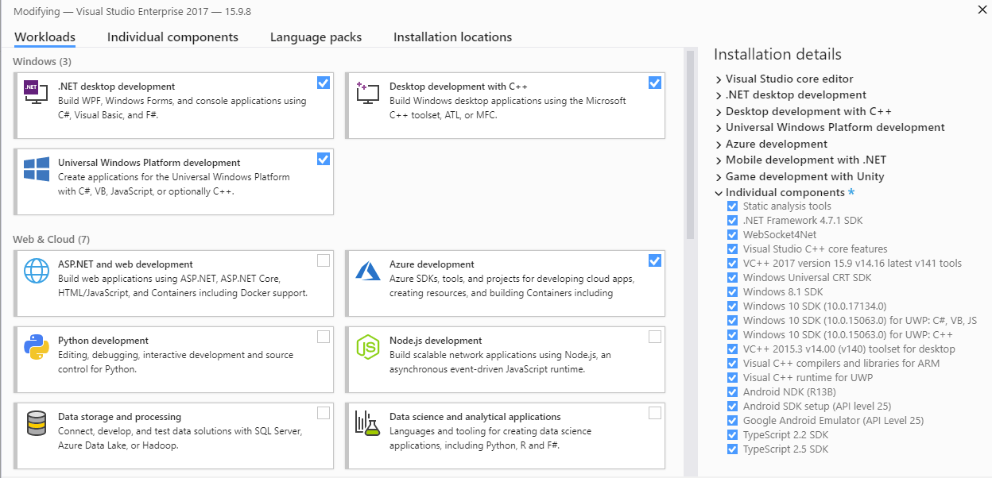Uncheck Windows 10 SDK (10.0.17134.0)
Image resolution: width=992 pixels, height=478 pixels.
tap(732, 306)
